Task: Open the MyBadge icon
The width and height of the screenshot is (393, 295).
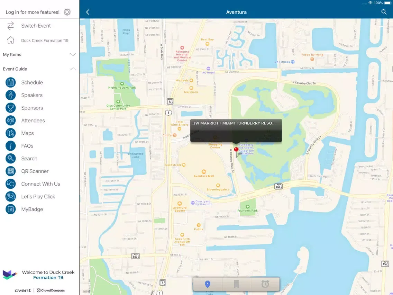Action: click(x=10, y=209)
